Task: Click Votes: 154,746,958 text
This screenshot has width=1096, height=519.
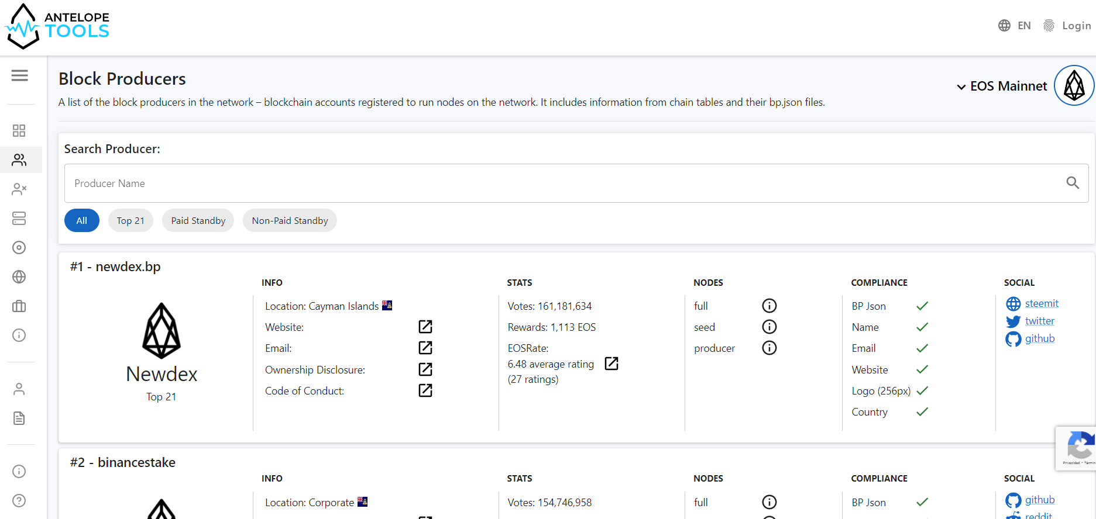Action: point(549,502)
